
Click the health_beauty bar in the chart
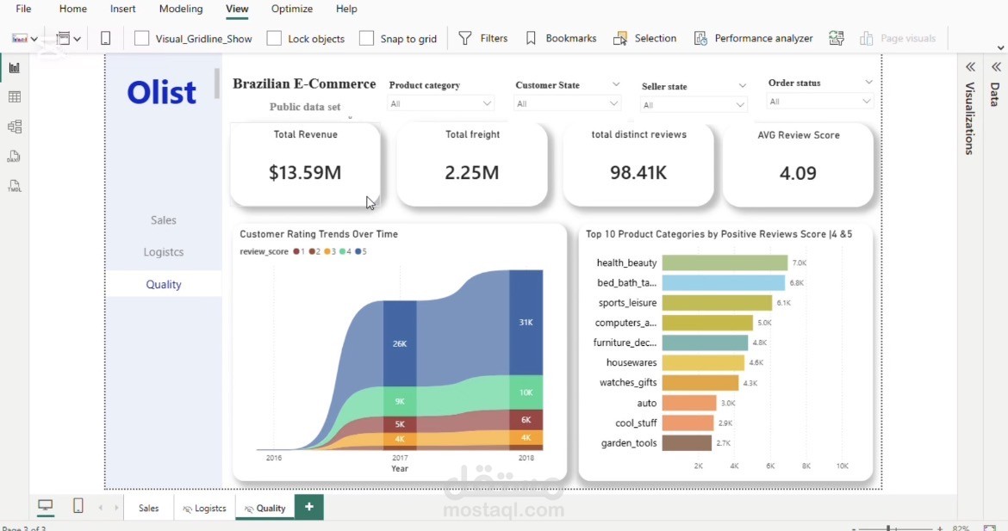coord(725,262)
